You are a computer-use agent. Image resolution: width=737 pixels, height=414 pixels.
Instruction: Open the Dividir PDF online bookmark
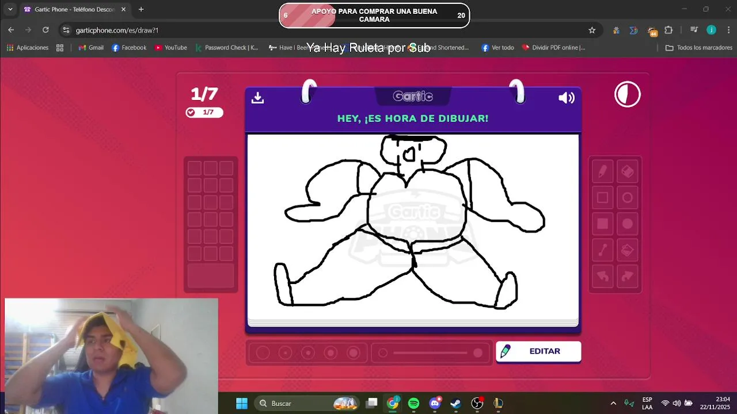[x=553, y=48]
